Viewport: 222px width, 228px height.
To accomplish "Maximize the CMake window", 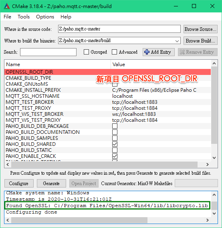I will click(194, 6).
